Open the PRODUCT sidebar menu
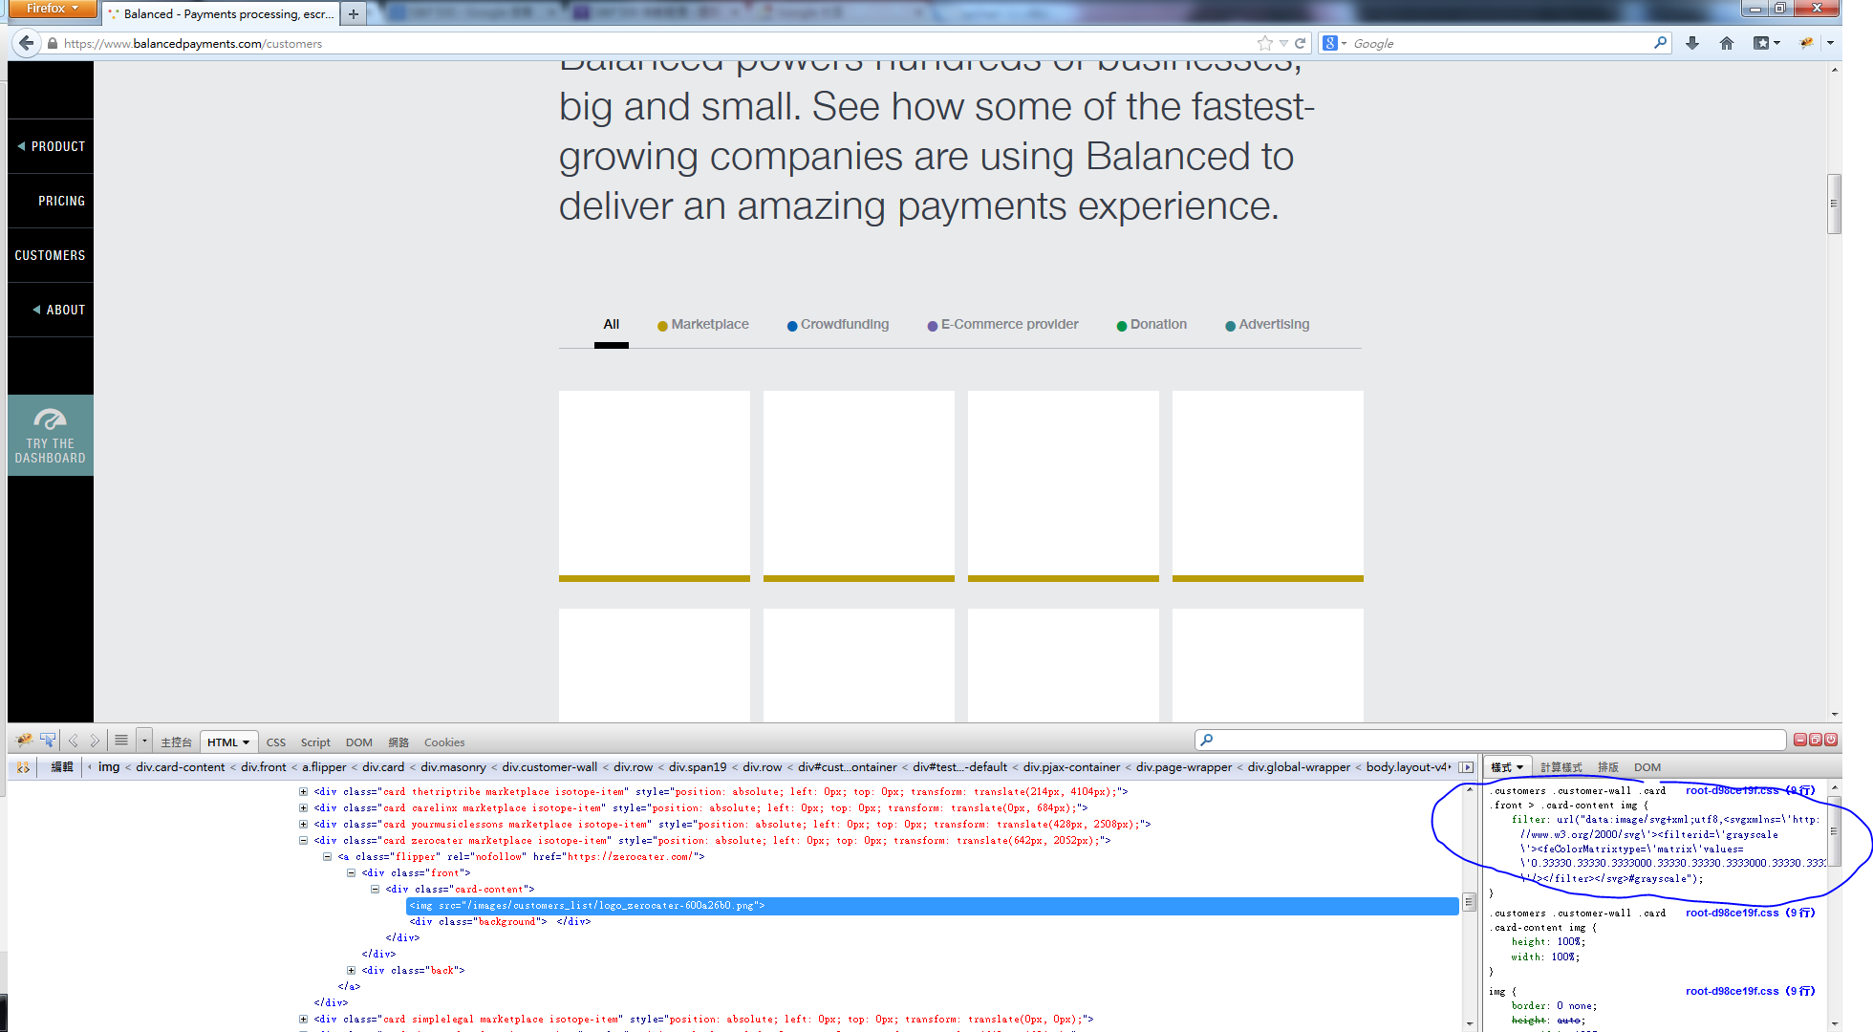 coord(51,146)
